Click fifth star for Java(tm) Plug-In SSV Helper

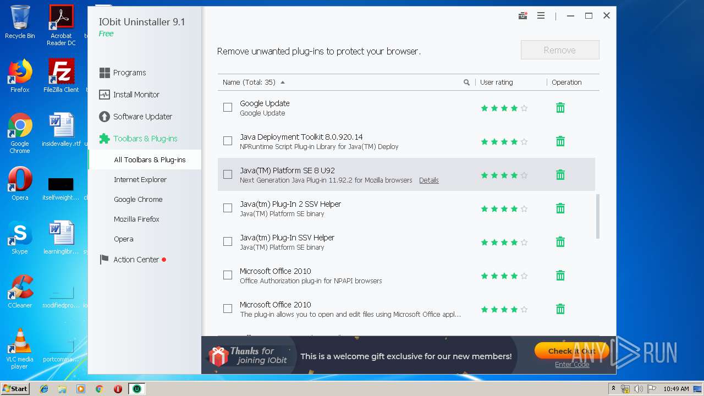click(524, 243)
